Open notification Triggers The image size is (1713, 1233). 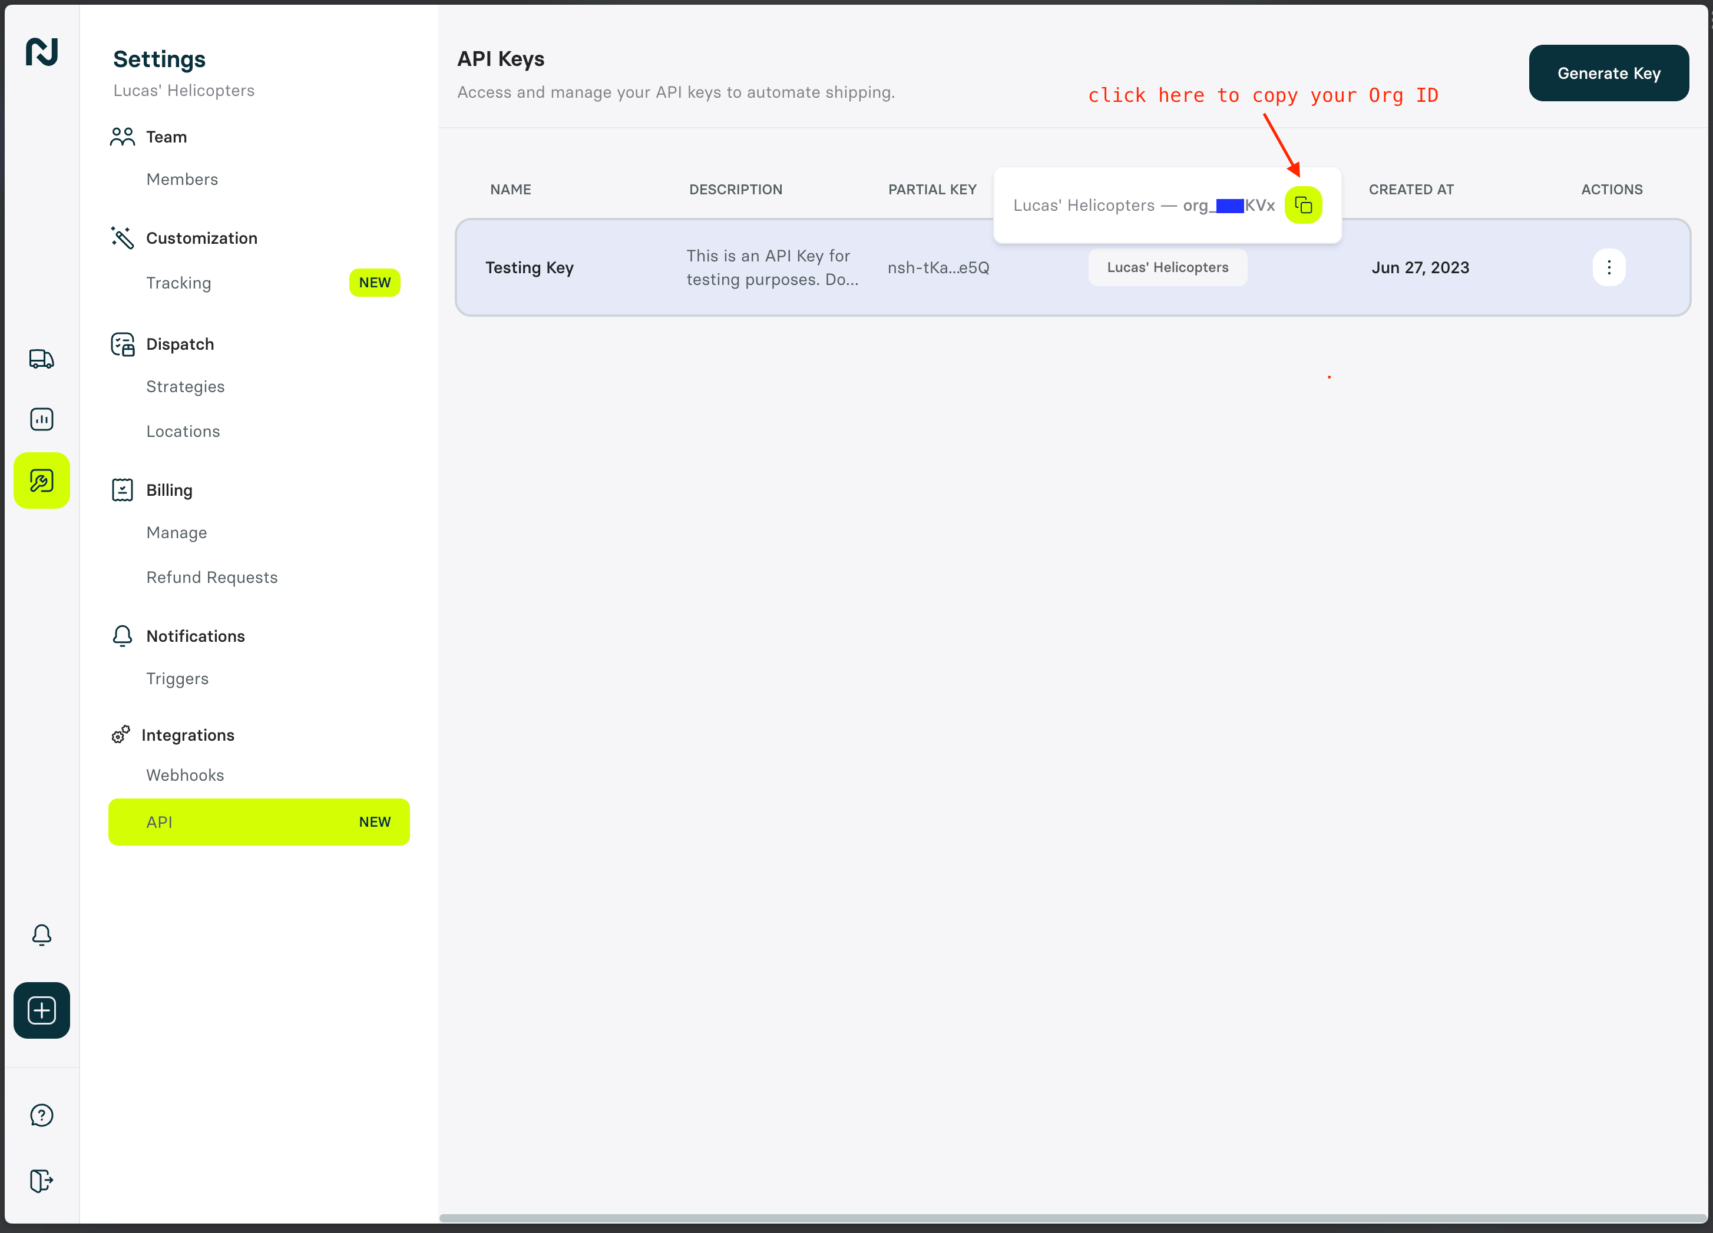coord(177,679)
